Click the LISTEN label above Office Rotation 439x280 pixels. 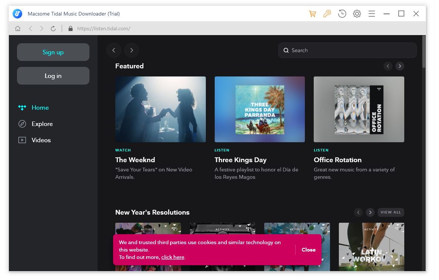pos(321,150)
